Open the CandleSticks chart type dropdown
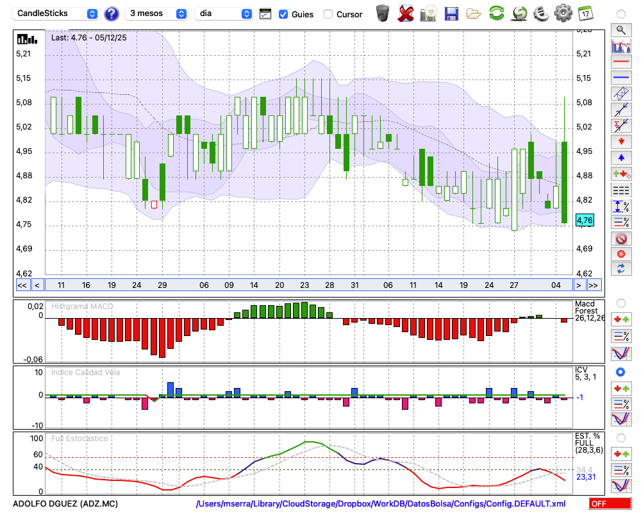This screenshot has width=641, height=513. click(x=56, y=13)
